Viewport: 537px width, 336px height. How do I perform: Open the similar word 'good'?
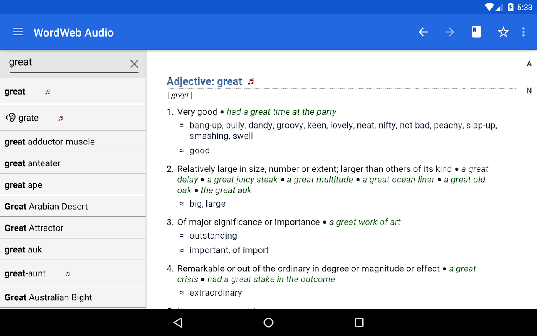point(200,150)
